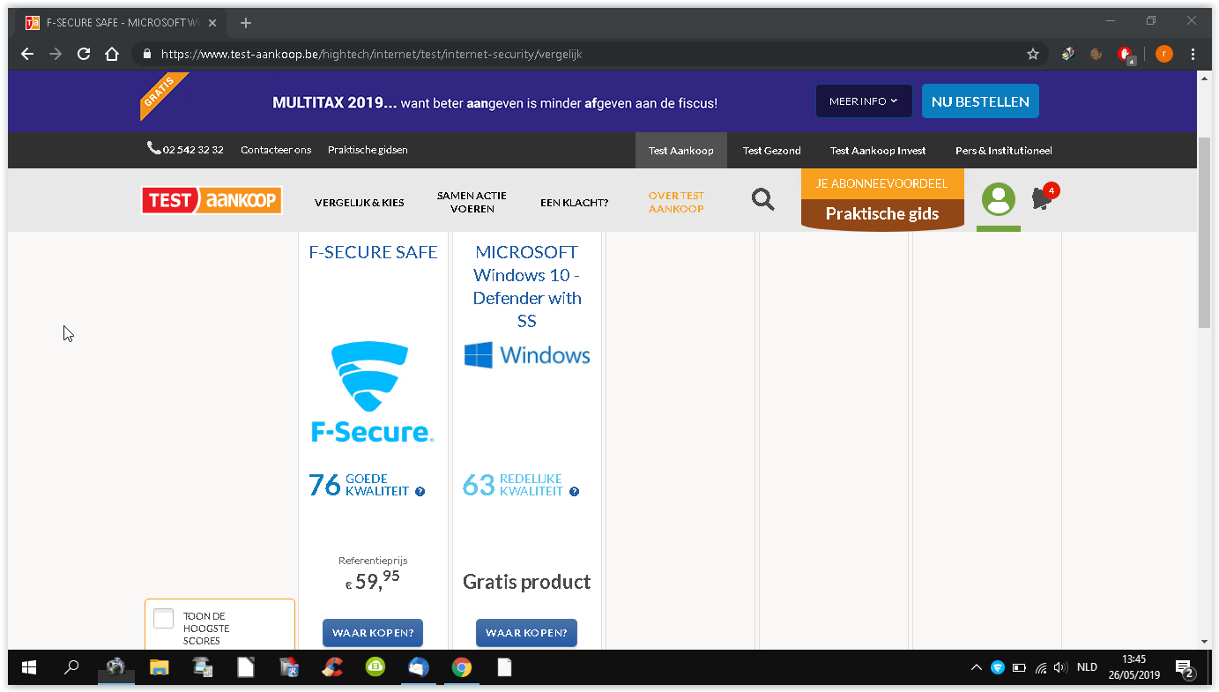1219x692 pixels.
Task: Close the F-SECURE SAFE browser tab
Action: click(x=212, y=23)
